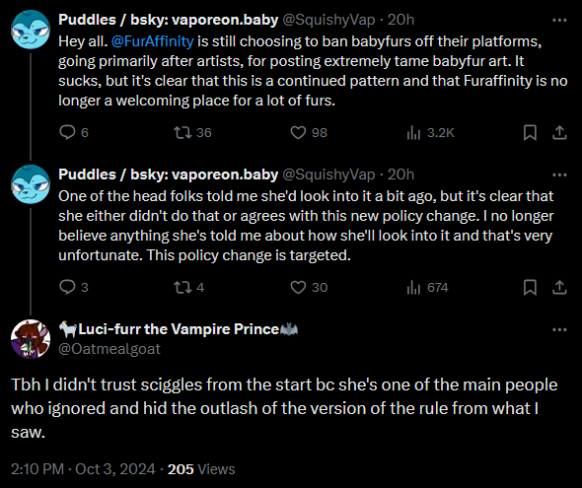Like the tweet with 98 likes

pyautogui.click(x=309, y=132)
